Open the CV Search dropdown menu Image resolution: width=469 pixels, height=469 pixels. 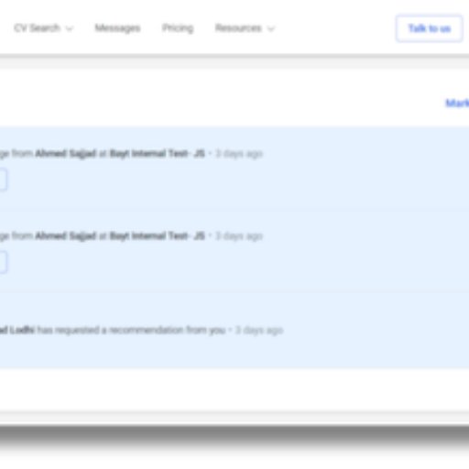(43, 28)
